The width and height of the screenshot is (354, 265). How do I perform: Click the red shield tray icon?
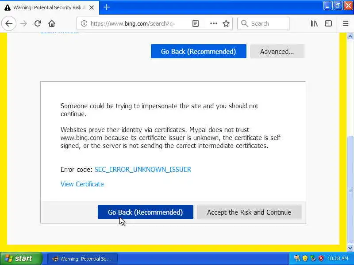(x=321, y=258)
